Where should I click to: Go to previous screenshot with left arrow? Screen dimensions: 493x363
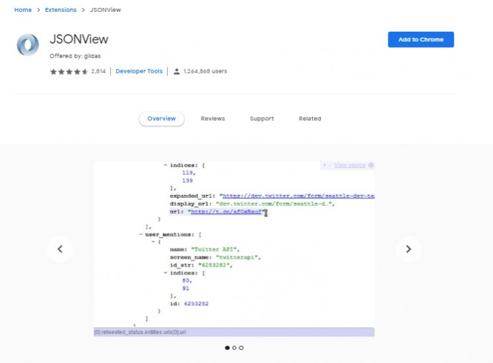click(x=60, y=249)
